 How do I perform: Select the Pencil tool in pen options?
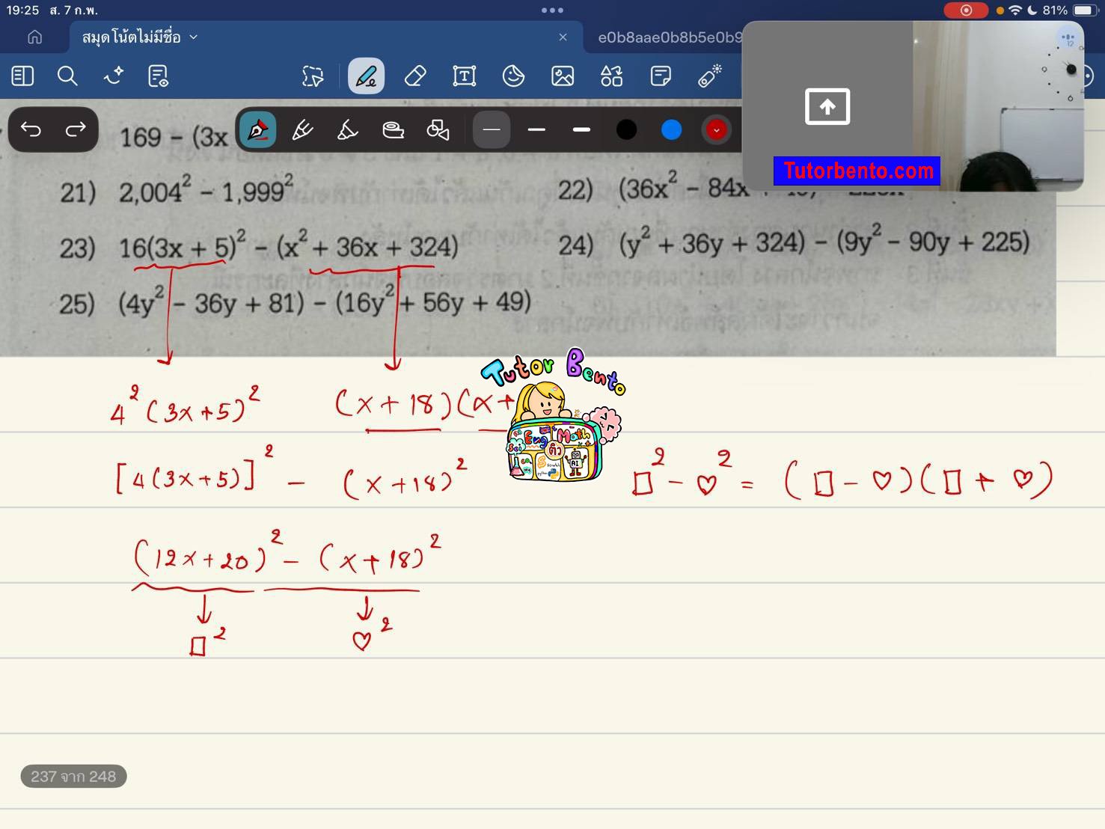[301, 129]
